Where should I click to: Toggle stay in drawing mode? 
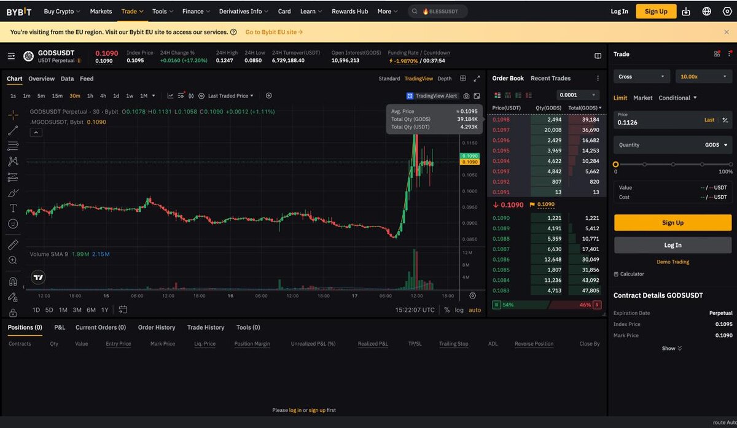pyautogui.click(x=13, y=297)
